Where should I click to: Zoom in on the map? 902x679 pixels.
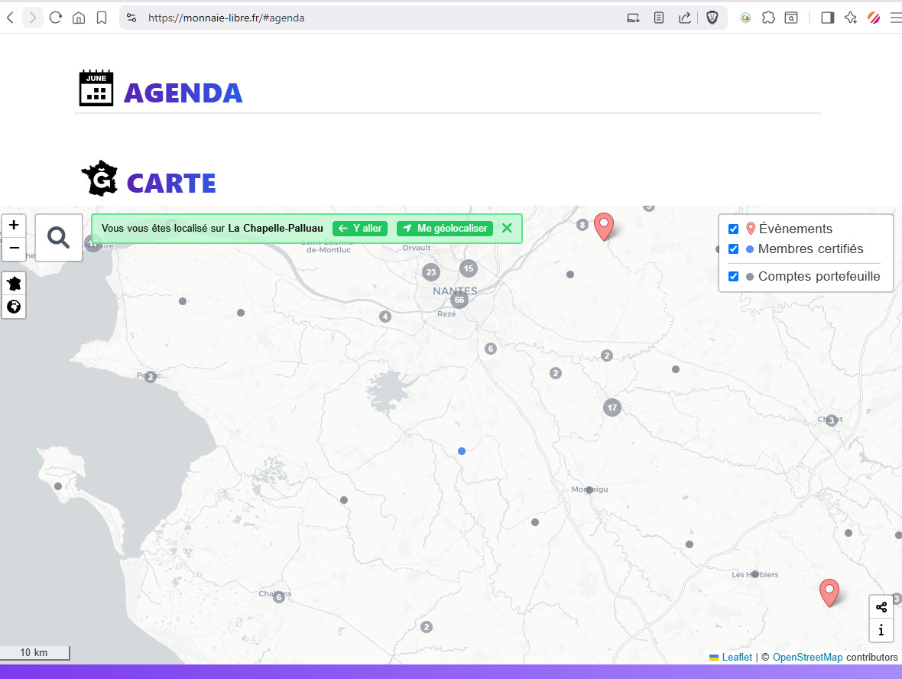point(14,225)
